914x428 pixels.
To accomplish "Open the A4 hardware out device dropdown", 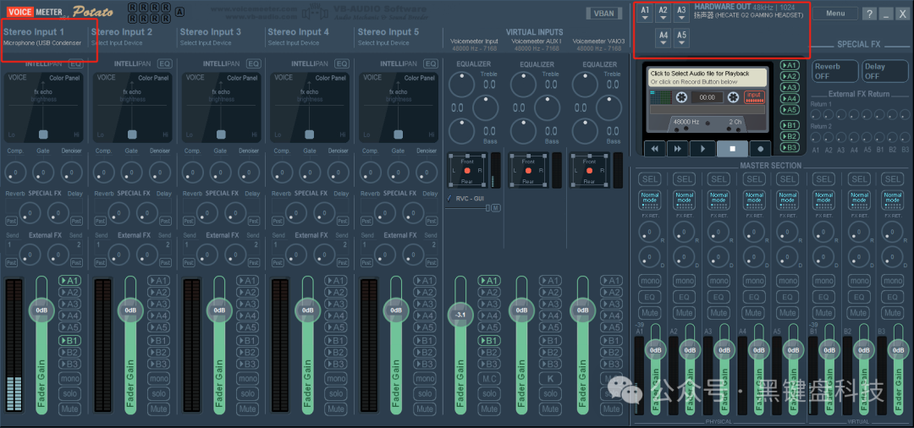I will pyautogui.click(x=663, y=39).
